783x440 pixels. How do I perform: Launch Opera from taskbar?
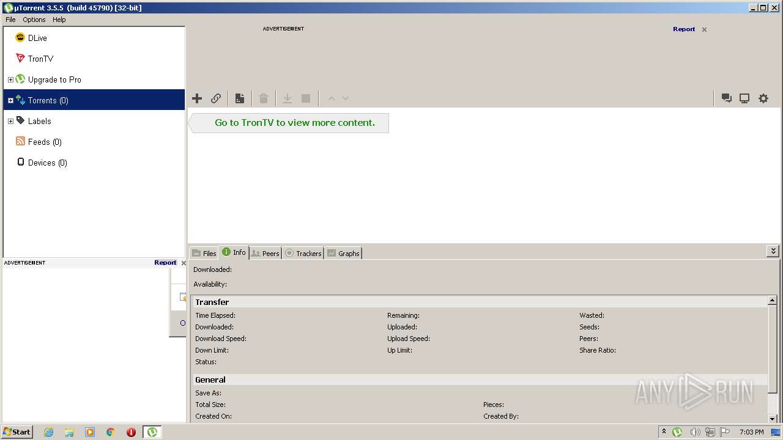[x=131, y=432]
